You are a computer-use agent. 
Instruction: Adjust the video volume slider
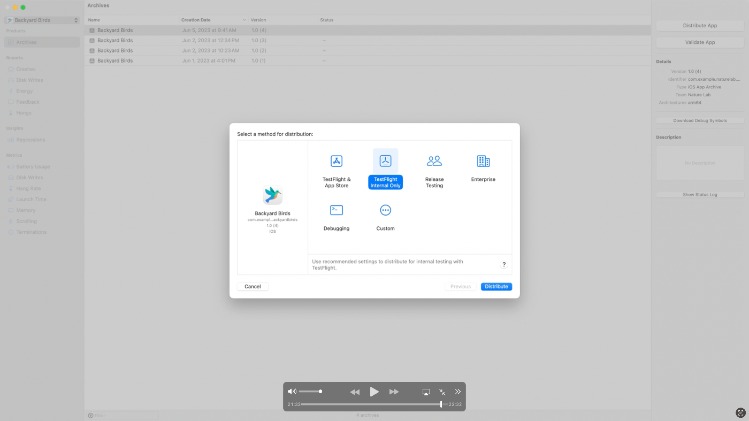pyautogui.click(x=310, y=392)
